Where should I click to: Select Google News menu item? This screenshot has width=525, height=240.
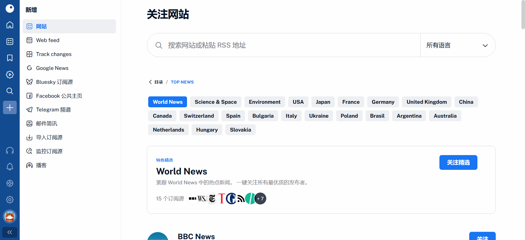click(52, 68)
